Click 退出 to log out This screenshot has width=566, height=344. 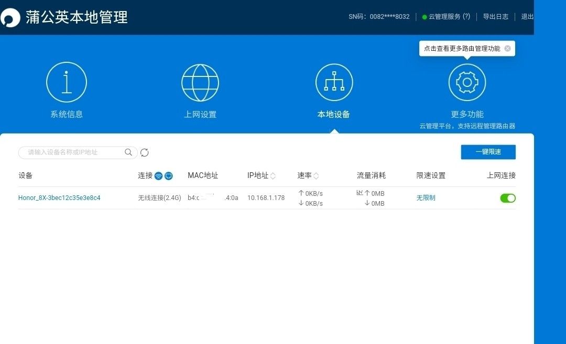click(527, 17)
